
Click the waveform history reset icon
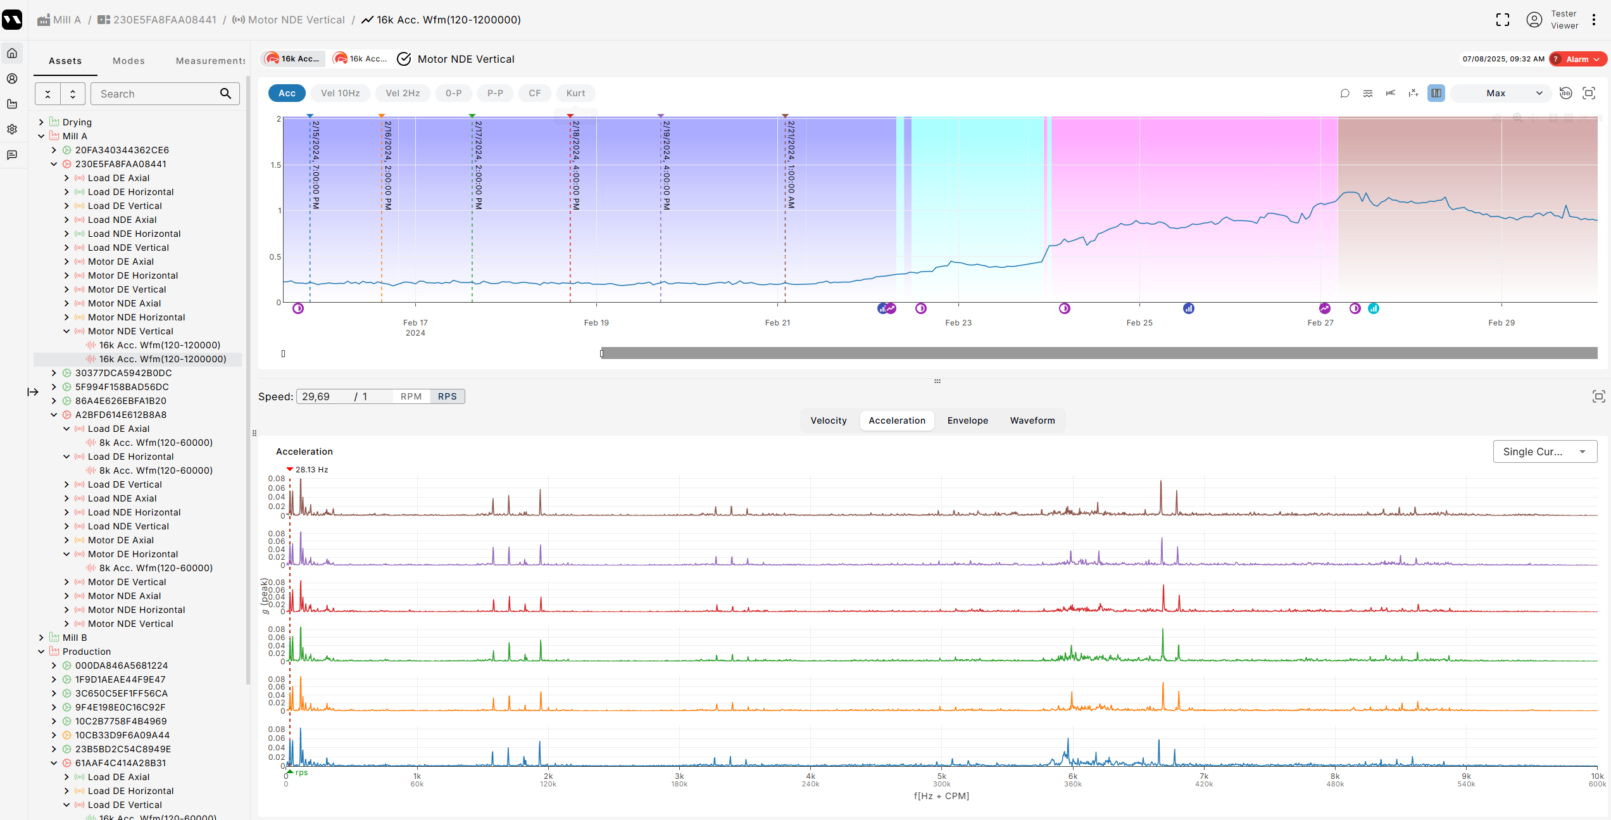point(1565,93)
